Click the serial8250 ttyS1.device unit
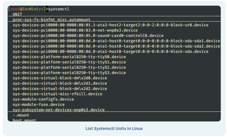This screenshot has height=137, width=227. 69,62
